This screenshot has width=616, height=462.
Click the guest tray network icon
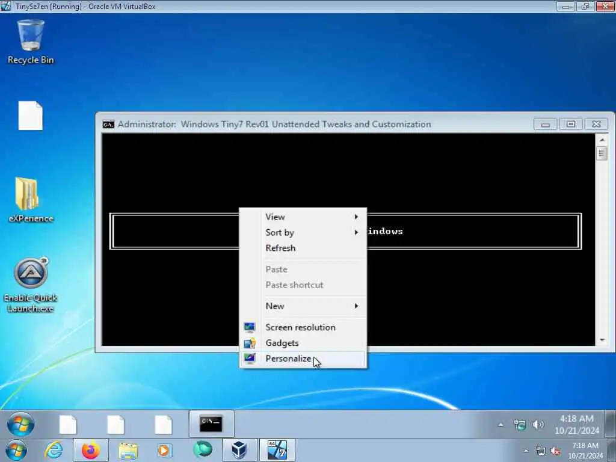tap(519, 425)
